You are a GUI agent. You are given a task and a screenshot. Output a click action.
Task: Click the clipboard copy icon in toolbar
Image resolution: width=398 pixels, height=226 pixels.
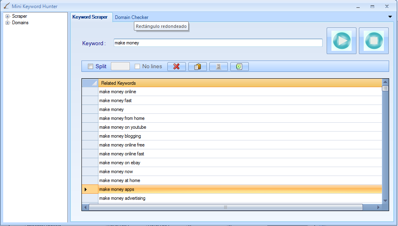(197, 67)
